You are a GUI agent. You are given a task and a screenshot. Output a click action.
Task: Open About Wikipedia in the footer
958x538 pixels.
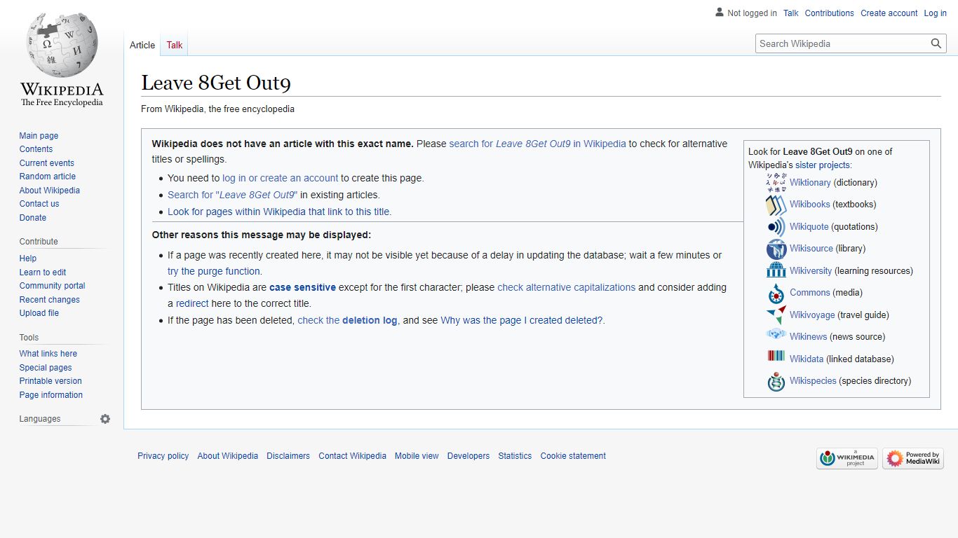coord(228,456)
